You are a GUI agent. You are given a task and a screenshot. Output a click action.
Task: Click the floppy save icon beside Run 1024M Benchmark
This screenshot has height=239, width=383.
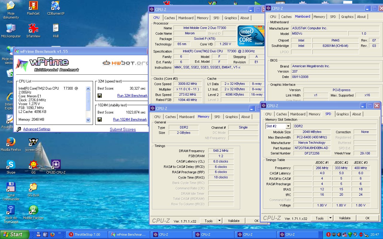tap(100, 119)
